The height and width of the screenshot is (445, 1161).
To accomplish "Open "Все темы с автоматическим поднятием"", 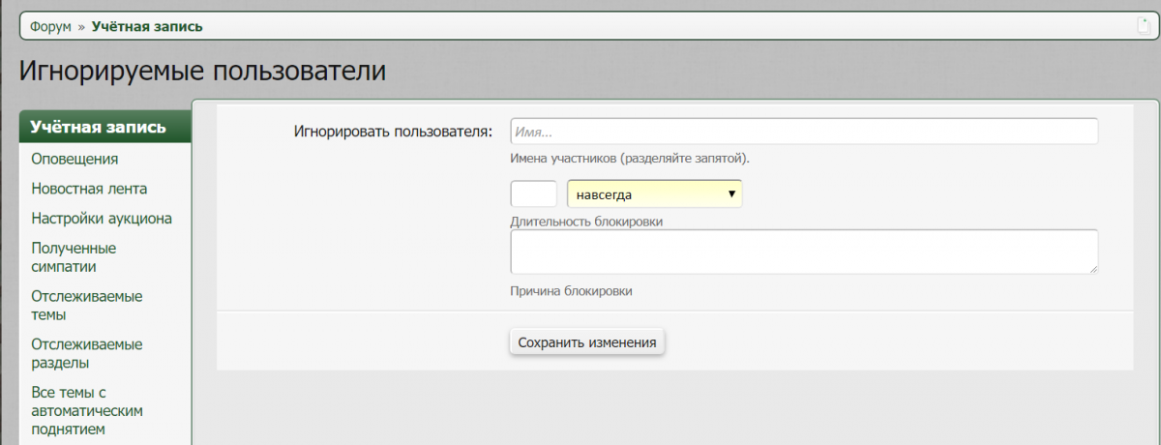I will click(x=87, y=410).
